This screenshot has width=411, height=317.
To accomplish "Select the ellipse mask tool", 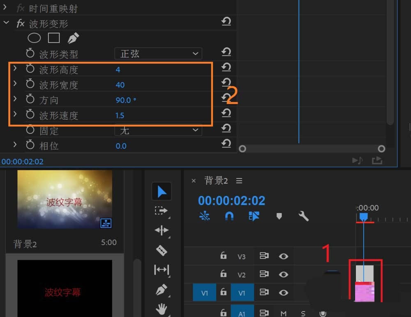I will (x=34, y=38).
